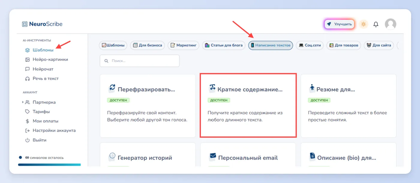
Task: Click the search magnifier icon
Action: pos(106,61)
